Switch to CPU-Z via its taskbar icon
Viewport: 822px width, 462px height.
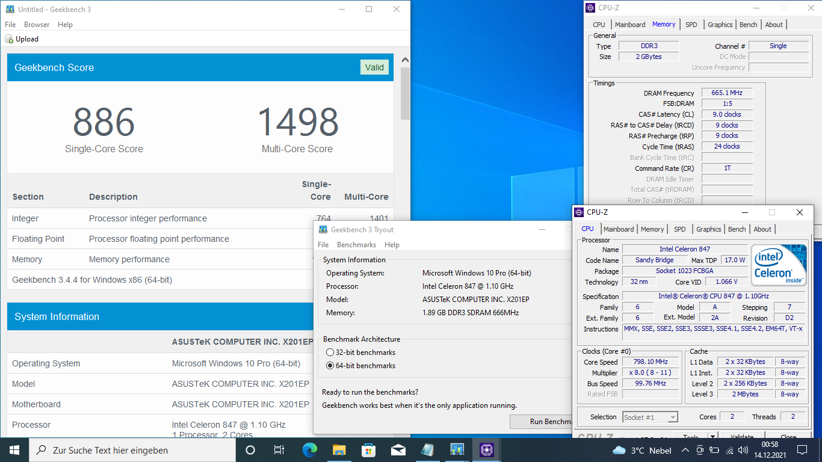(x=486, y=450)
